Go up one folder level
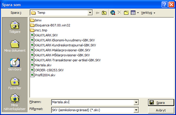The height and width of the screenshot is (115, 176). [104, 13]
